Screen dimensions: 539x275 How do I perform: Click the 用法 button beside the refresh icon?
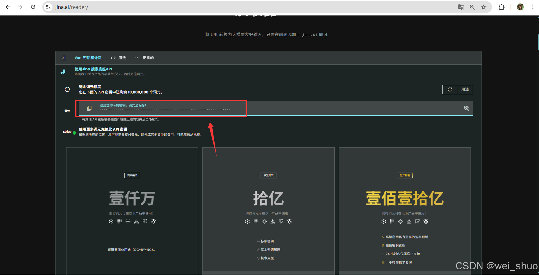(465, 90)
